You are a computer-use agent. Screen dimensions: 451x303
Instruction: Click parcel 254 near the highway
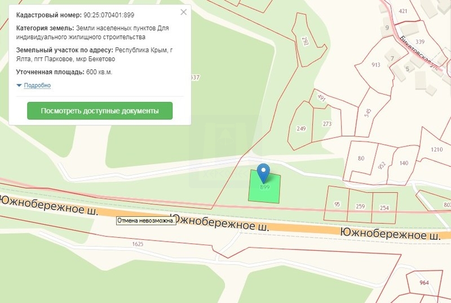(x=384, y=208)
